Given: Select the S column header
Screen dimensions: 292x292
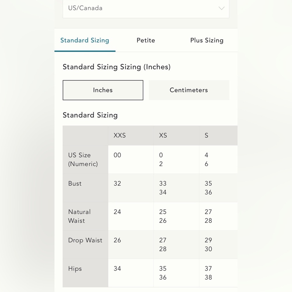Looking at the screenshot, I should (218, 135).
